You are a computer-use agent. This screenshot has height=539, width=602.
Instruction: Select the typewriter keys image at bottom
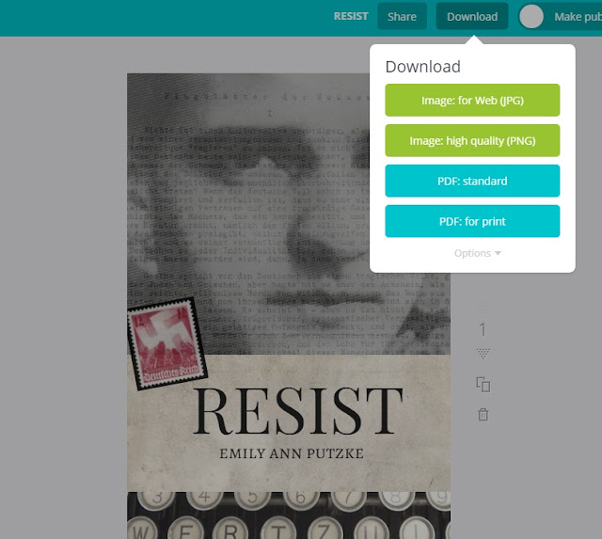[289, 515]
